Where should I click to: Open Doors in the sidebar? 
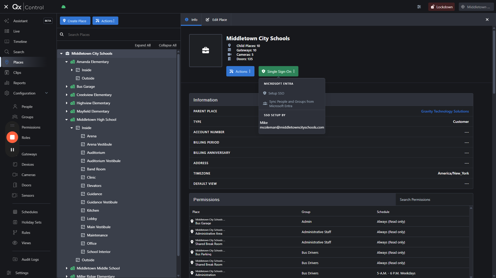(x=26, y=185)
